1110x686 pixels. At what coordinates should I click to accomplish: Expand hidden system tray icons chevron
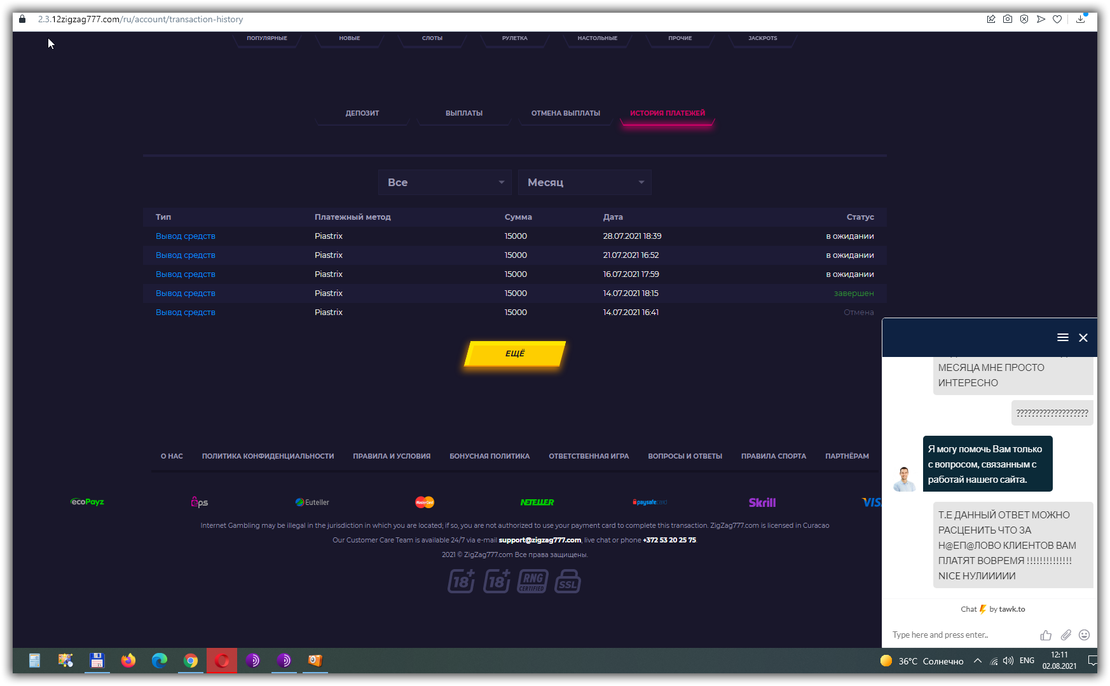(978, 661)
